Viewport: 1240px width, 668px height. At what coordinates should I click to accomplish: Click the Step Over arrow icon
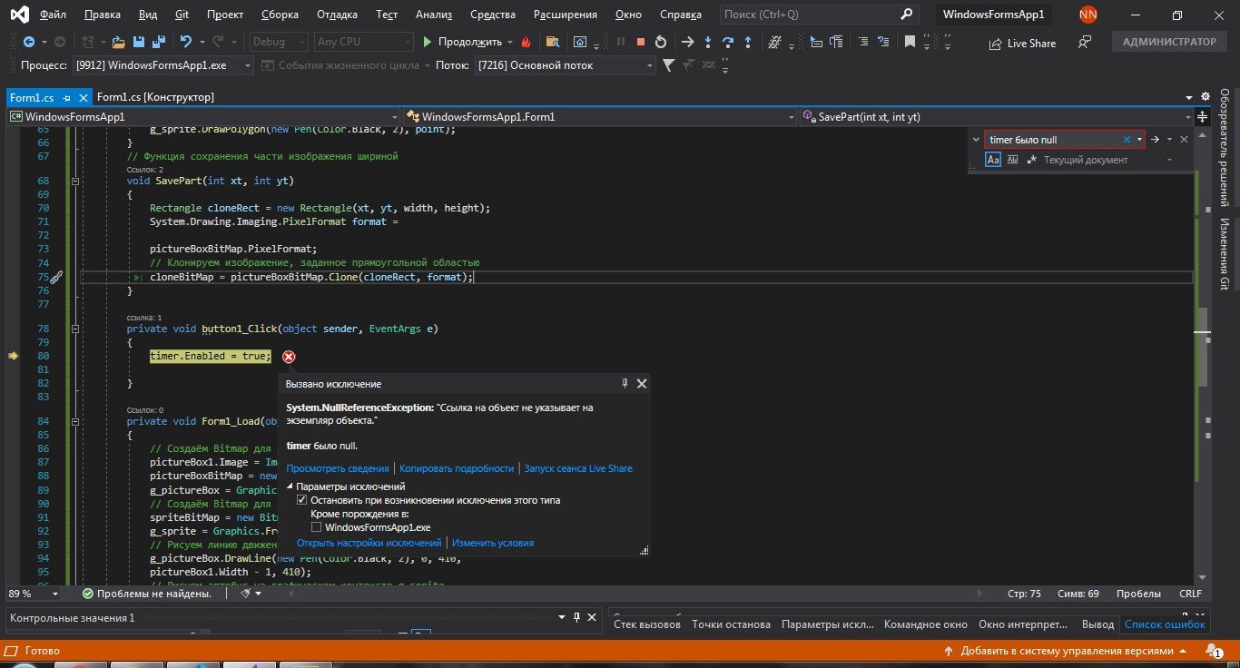[728, 42]
